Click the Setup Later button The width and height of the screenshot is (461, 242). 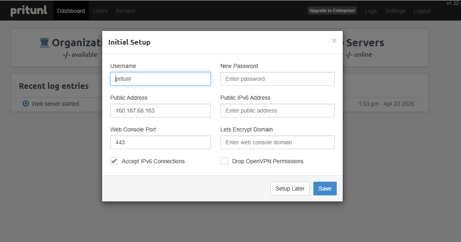(x=290, y=189)
